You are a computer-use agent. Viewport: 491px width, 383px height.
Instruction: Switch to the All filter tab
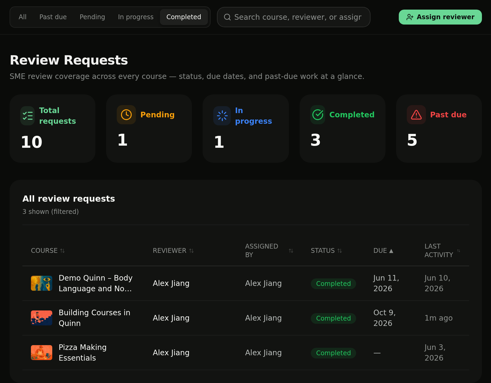point(23,17)
